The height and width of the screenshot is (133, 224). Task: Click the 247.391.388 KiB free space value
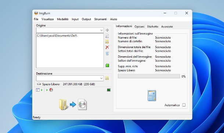click(x=73, y=84)
